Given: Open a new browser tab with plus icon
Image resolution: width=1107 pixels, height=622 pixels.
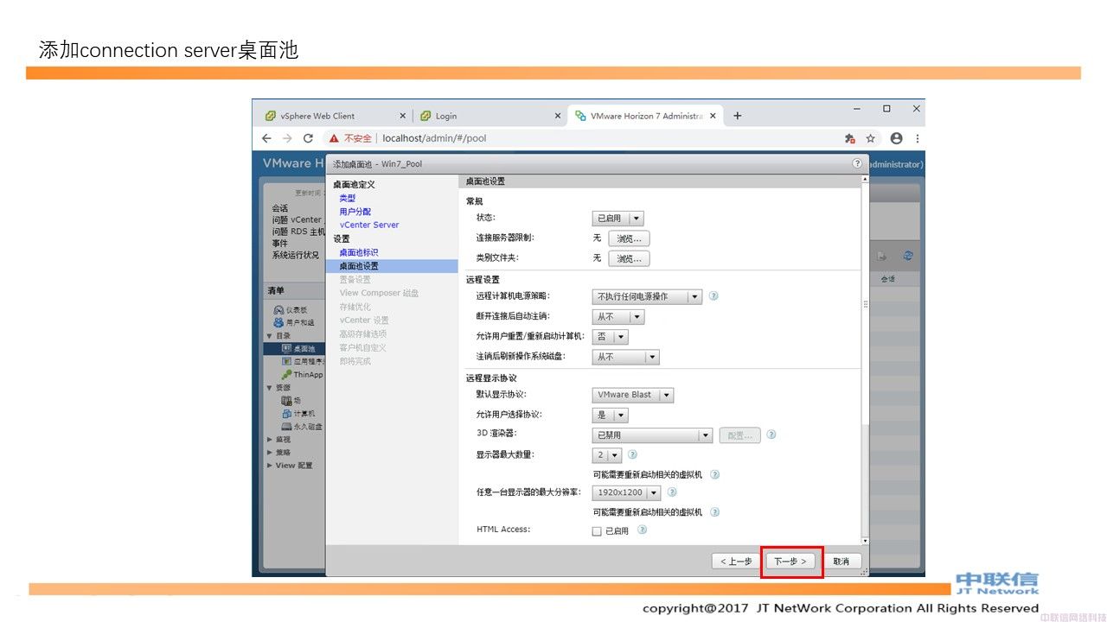Looking at the screenshot, I should tap(737, 116).
